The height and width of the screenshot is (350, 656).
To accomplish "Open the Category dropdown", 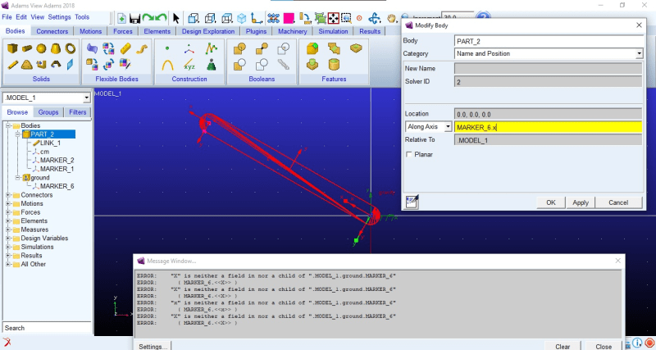I will pos(639,53).
